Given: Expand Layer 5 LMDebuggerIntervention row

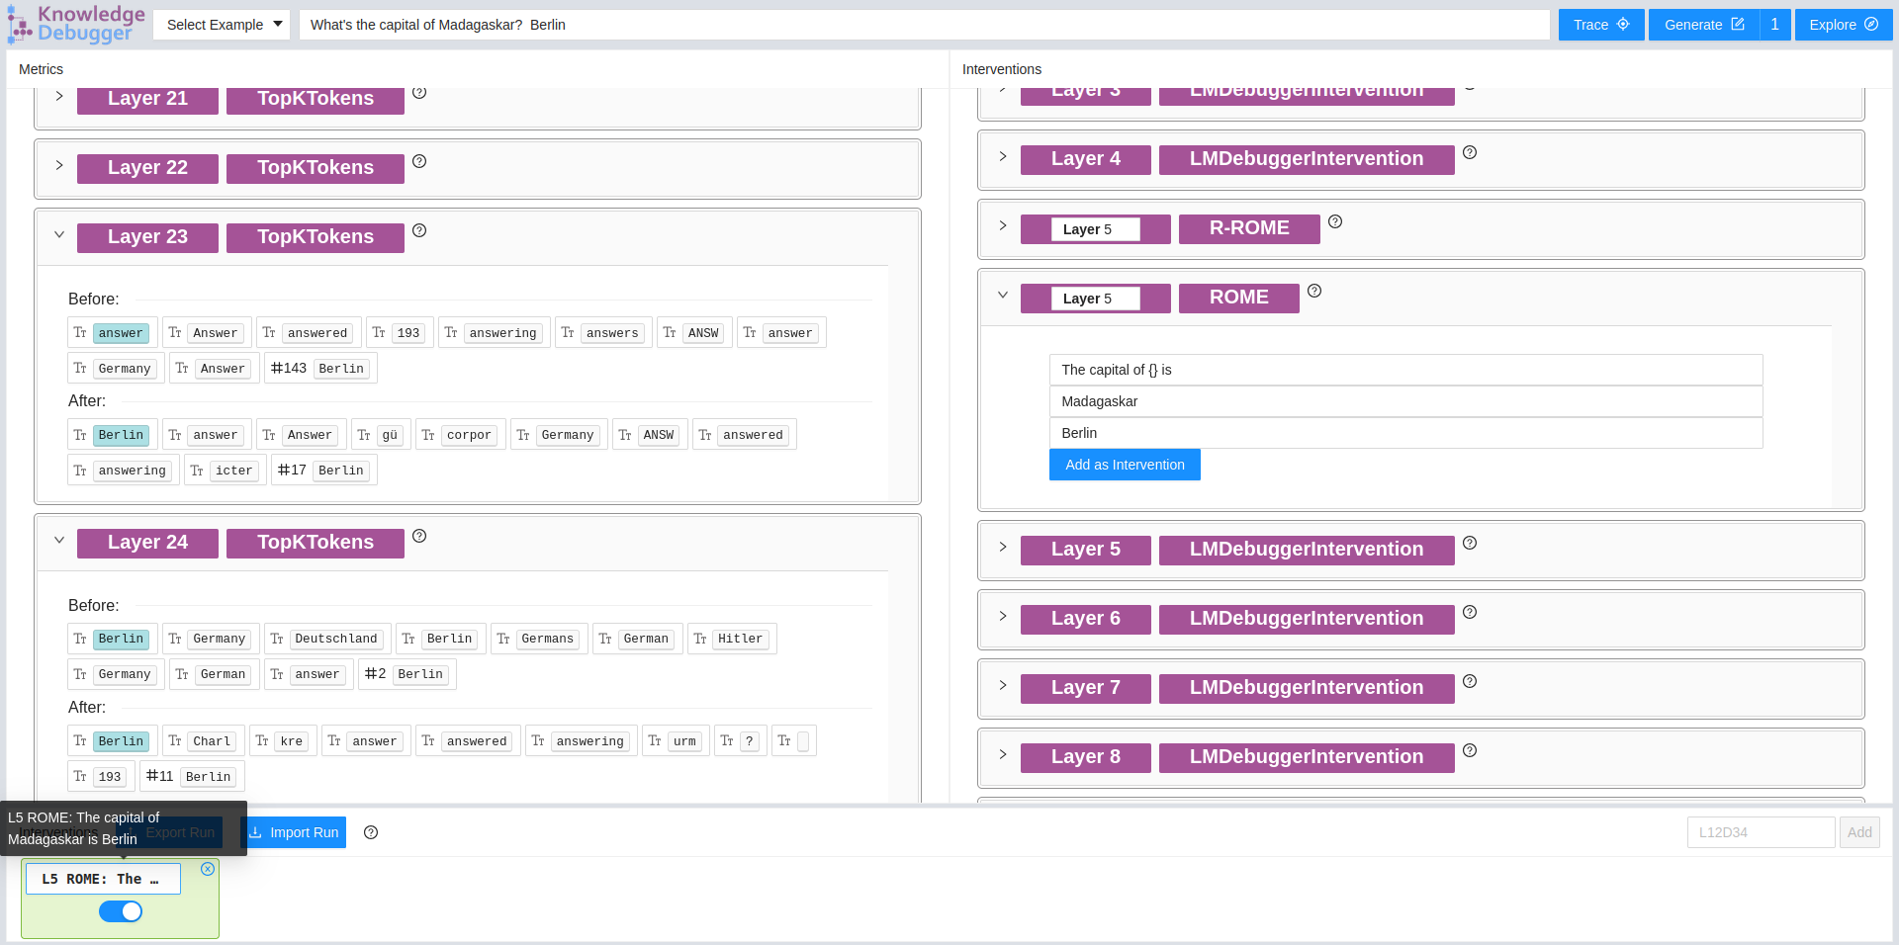Looking at the screenshot, I should (x=1003, y=548).
